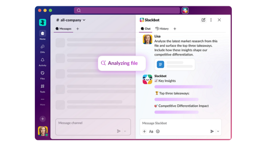Expand the all-company channel name dropdown
Viewport: 264px width, 148px height.
pos(84,20)
